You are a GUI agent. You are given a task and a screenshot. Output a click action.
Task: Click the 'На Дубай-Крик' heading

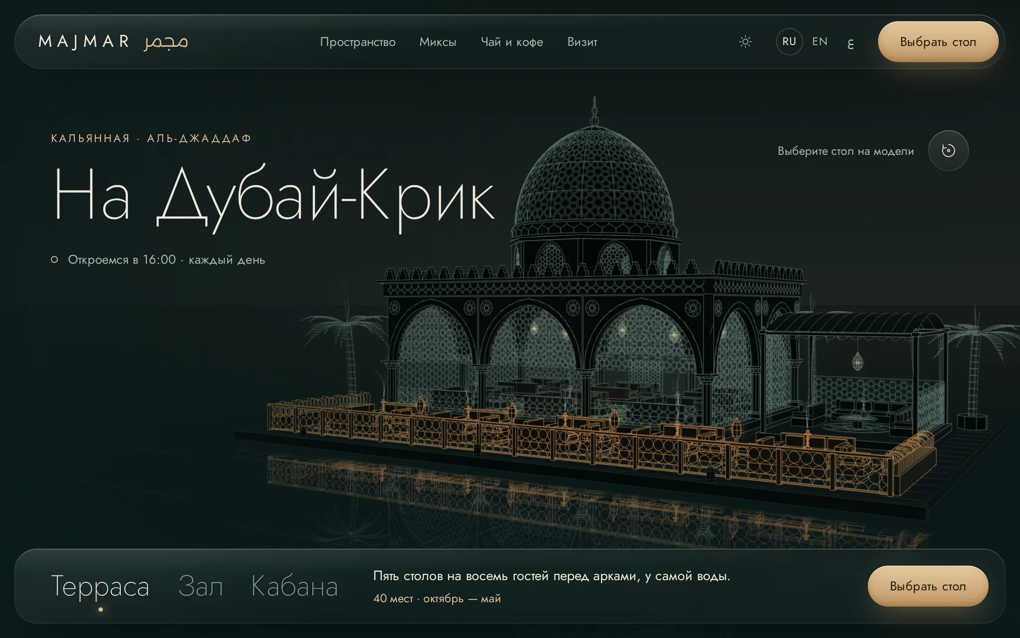click(274, 198)
